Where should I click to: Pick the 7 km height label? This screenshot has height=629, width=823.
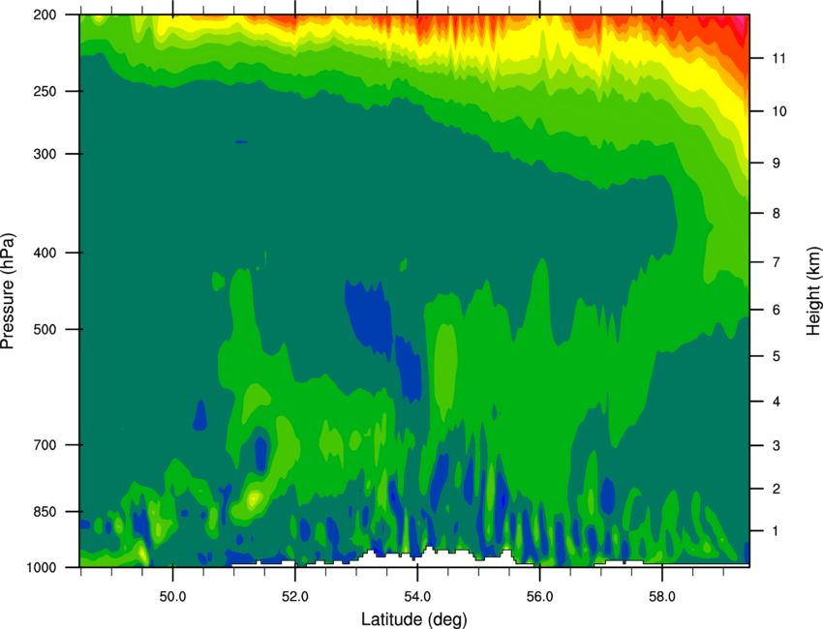click(x=777, y=262)
